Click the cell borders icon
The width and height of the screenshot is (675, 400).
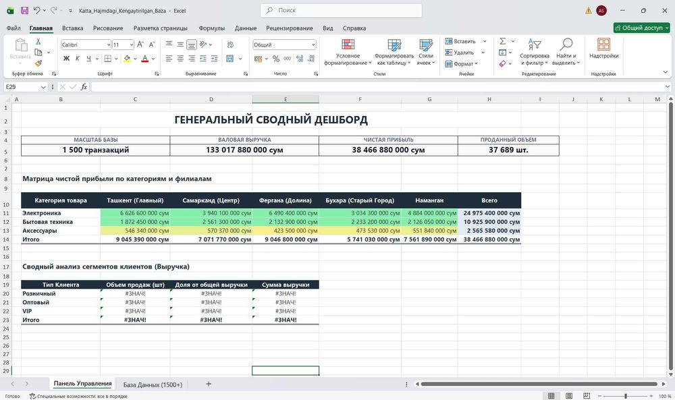(107, 59)
